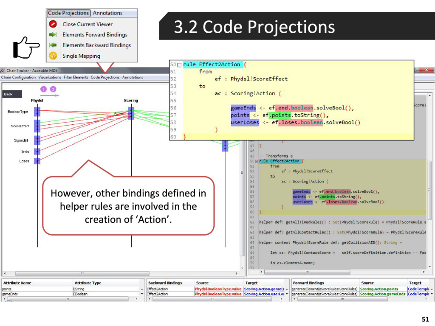Click the getAllTimedRules helper line in editor

(x=342, y=222)
